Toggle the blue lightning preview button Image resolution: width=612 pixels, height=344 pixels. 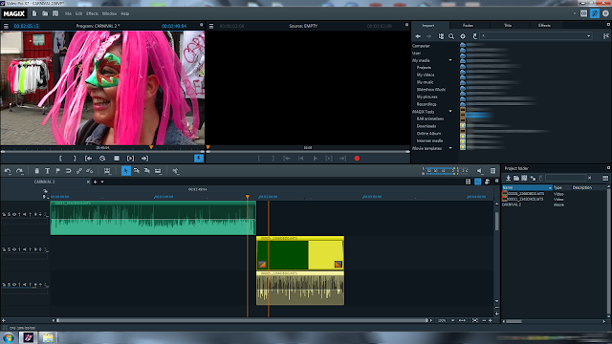(199, 159)
